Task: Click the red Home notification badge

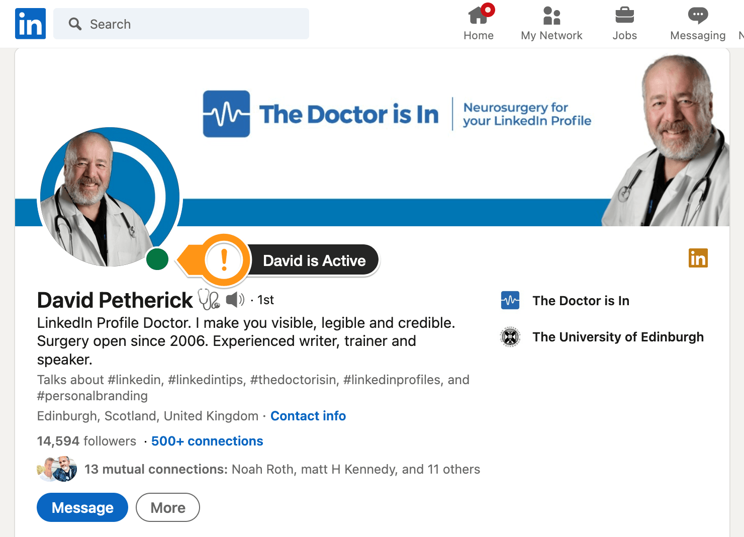Action: coord(488,10)
